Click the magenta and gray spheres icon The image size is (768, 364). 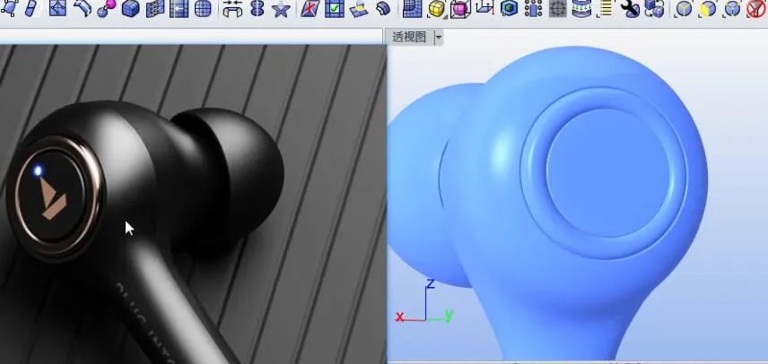pyautogui.click(x=106, y=8)
